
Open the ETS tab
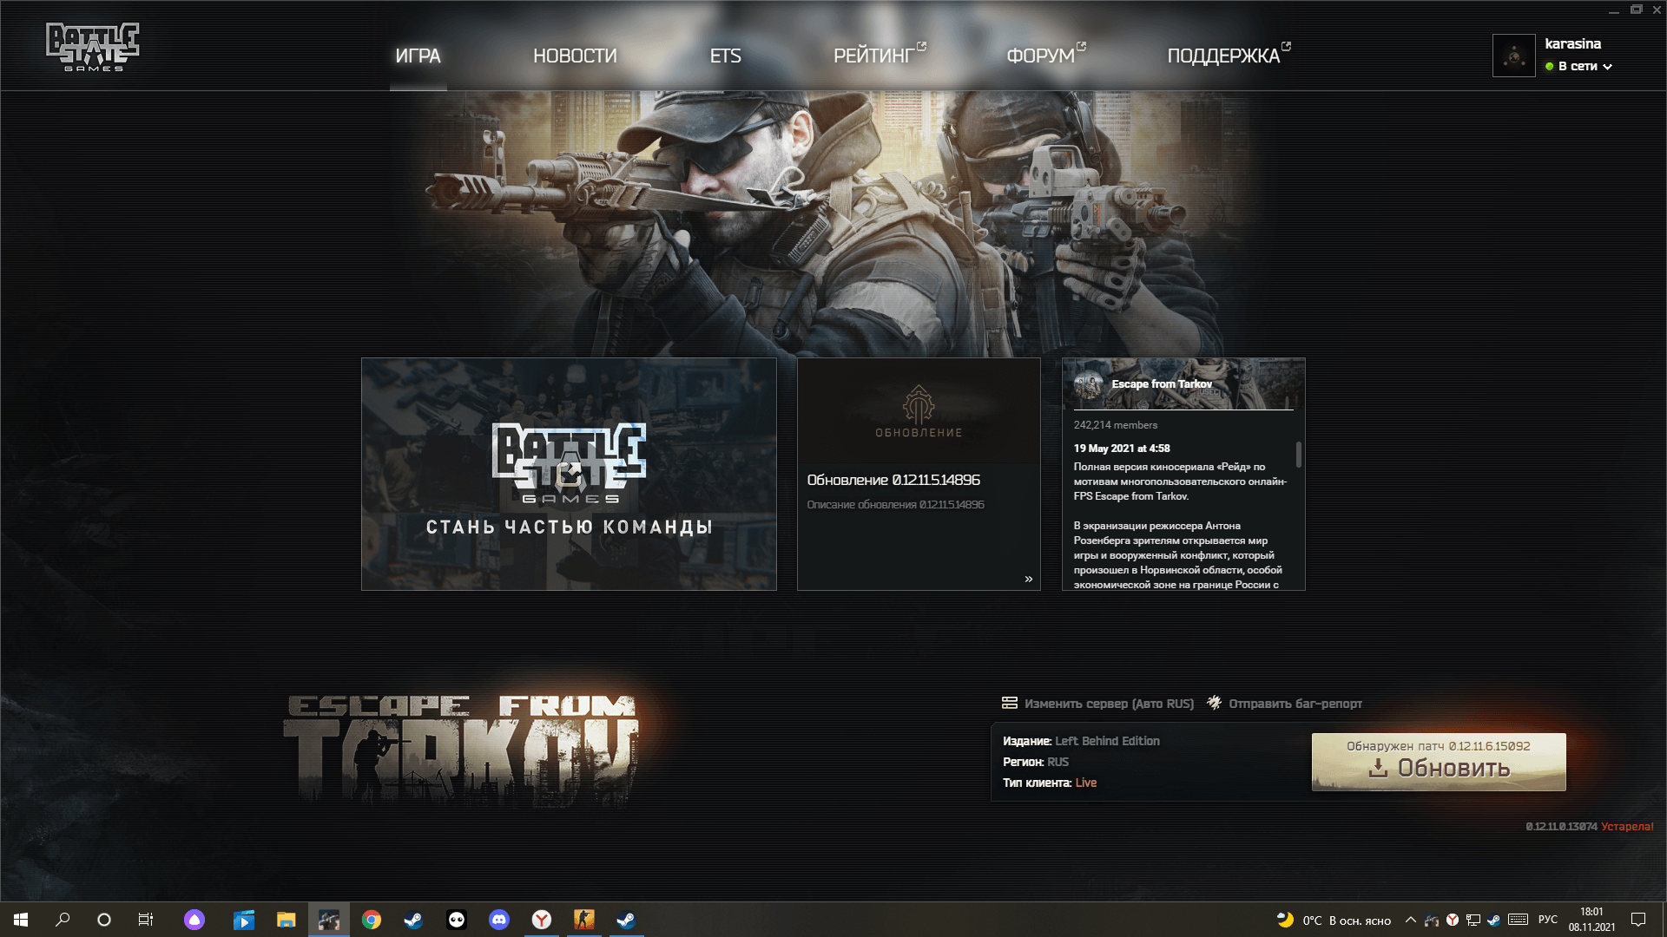click(725, 56)
